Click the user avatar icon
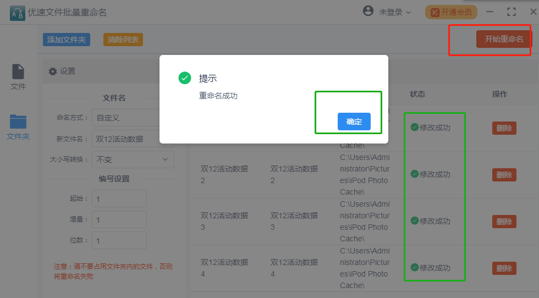This screenshot has height=298, width=539. pos(368,11)
